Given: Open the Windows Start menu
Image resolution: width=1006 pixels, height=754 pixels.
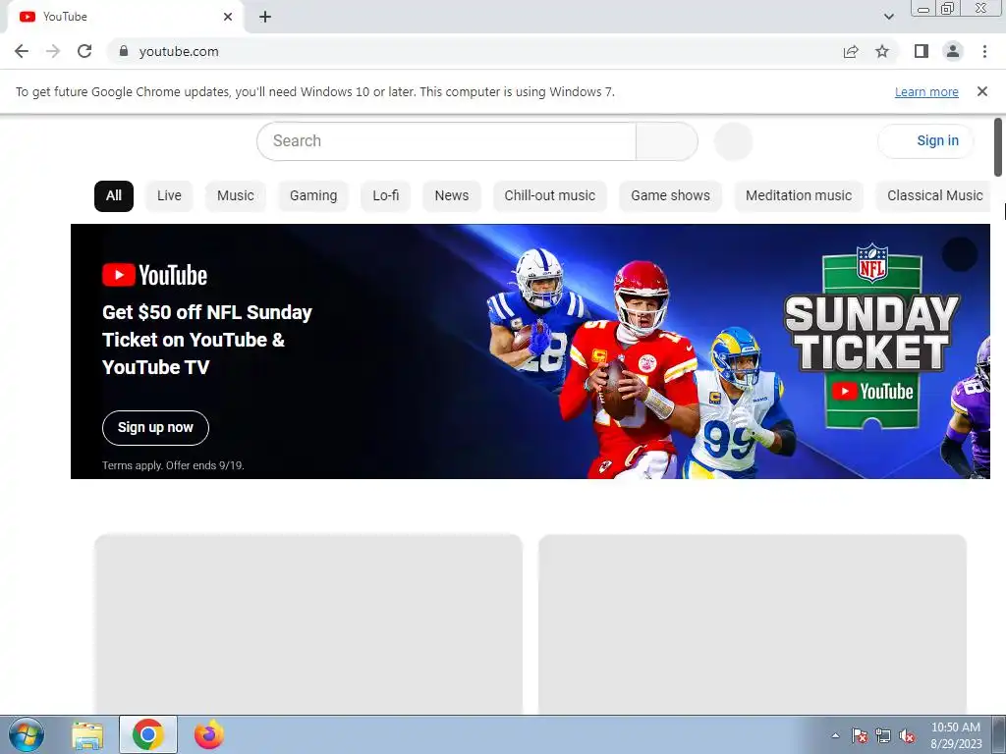Looking at the screenshot, I should 26,734.
